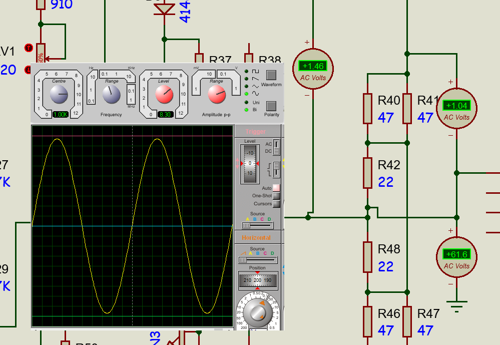500x345 pixels.
Task: Toggle the oscilloscope Cursors button
Action: click(276, 204)
